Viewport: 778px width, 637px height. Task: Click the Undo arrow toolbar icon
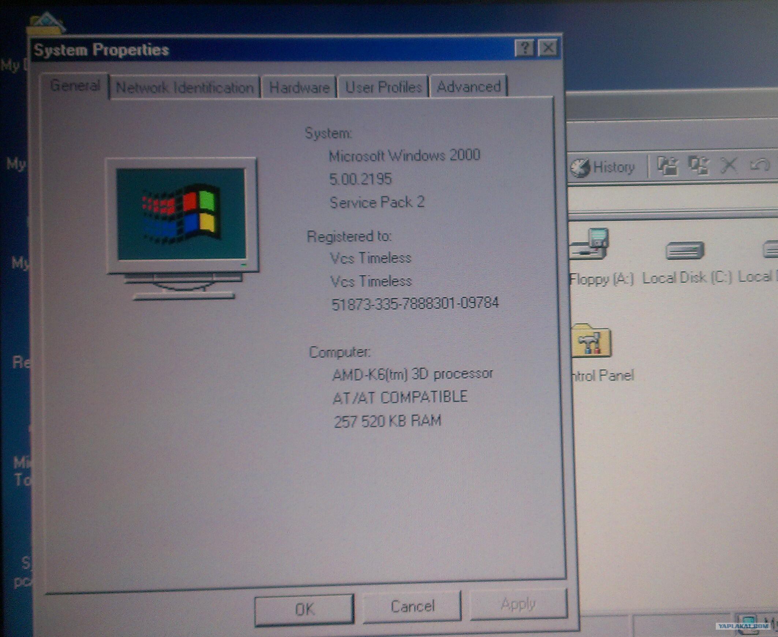click(759, 165)
